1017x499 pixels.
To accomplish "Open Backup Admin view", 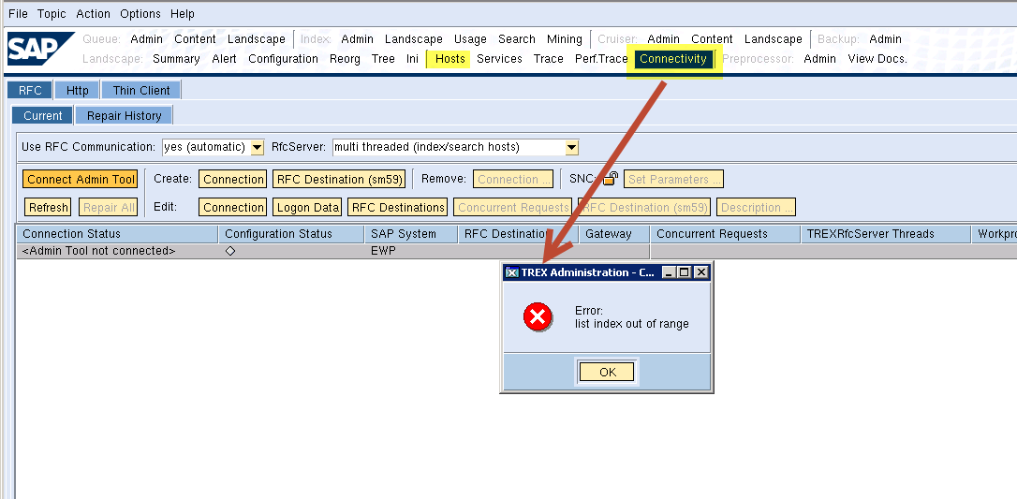I will tap(885, 39).
